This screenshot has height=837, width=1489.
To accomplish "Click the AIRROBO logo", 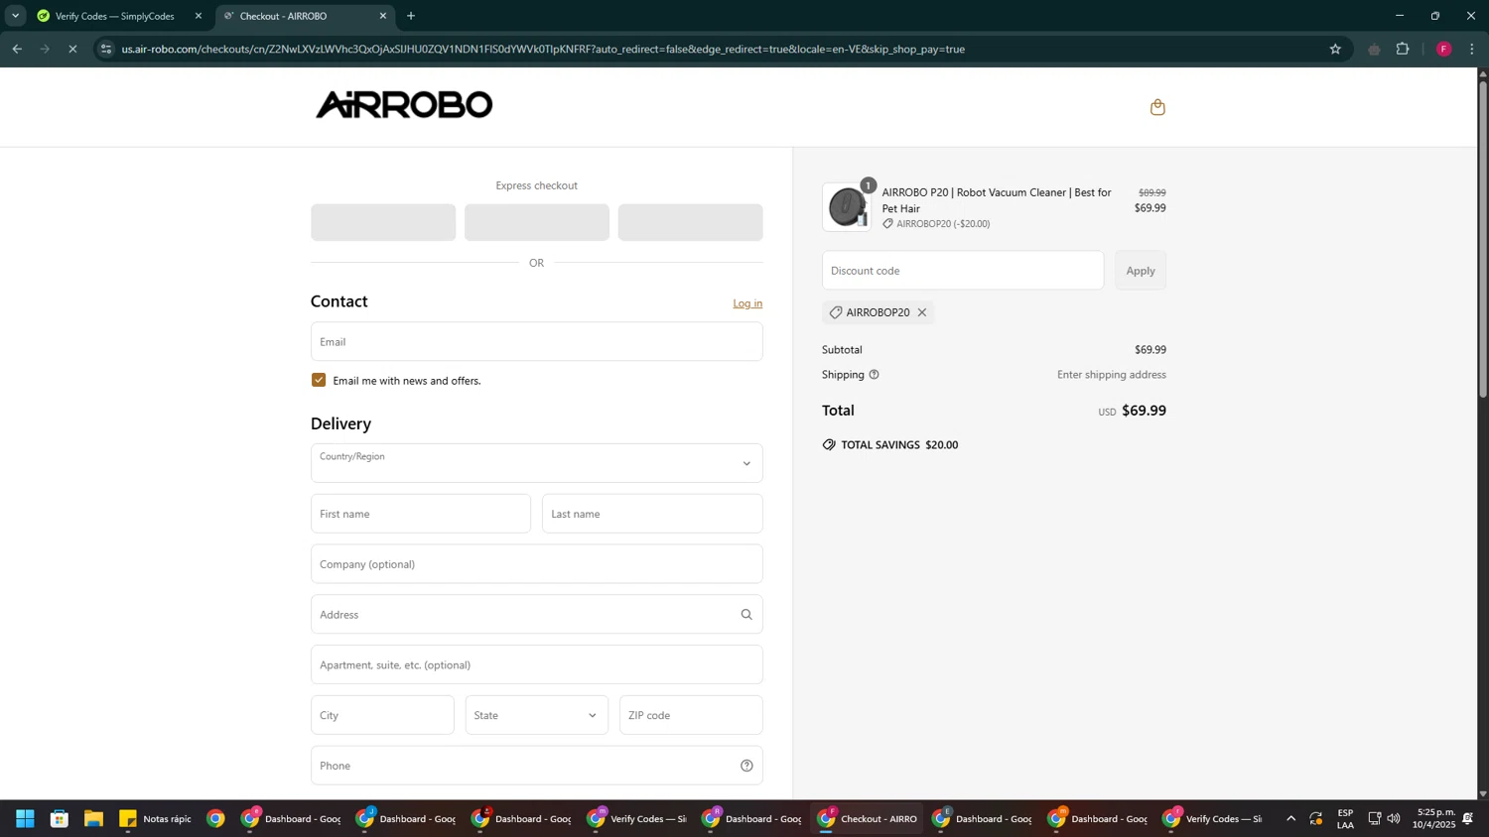I will [404, 105].
